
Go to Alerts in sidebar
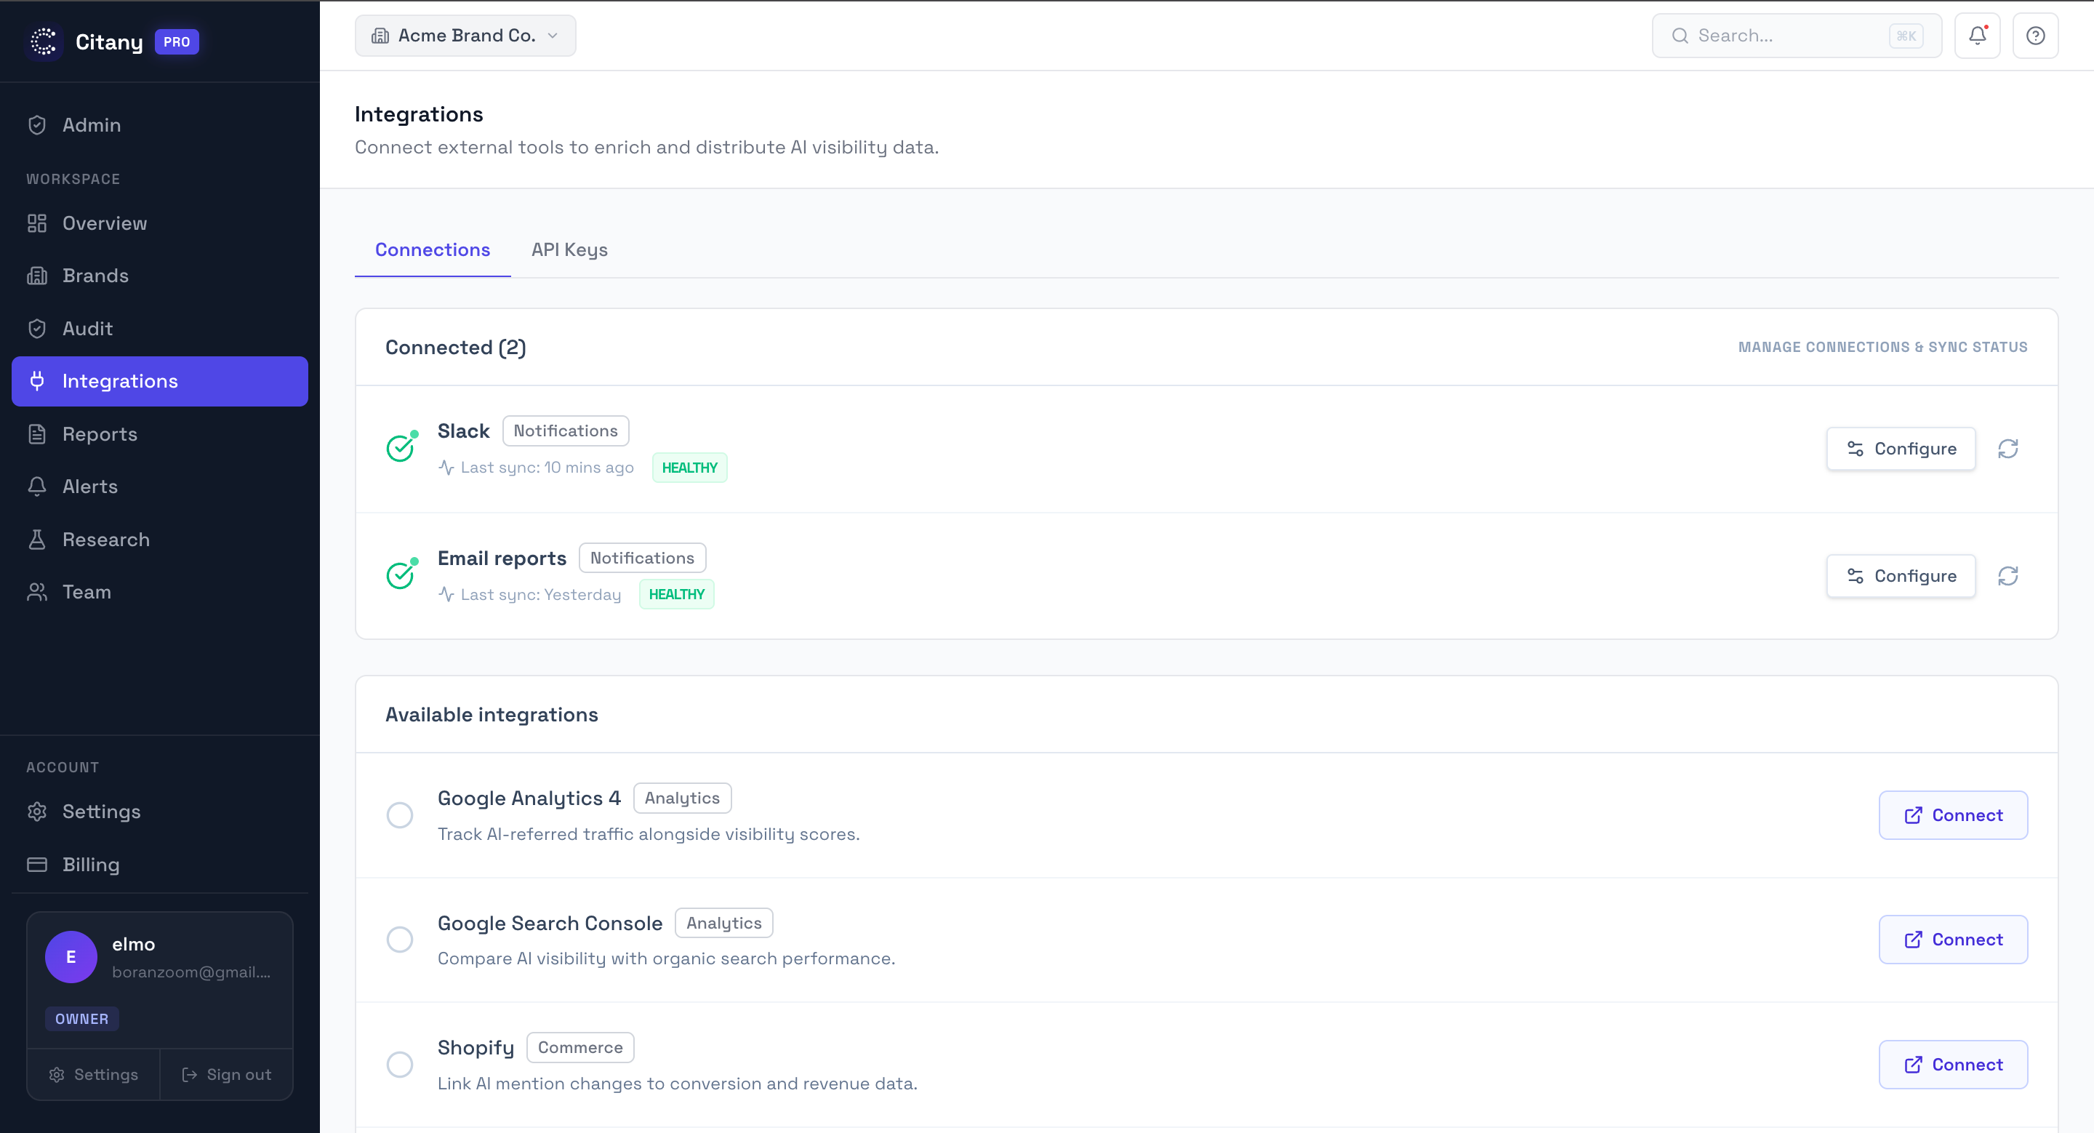click(x=89, y=486)
